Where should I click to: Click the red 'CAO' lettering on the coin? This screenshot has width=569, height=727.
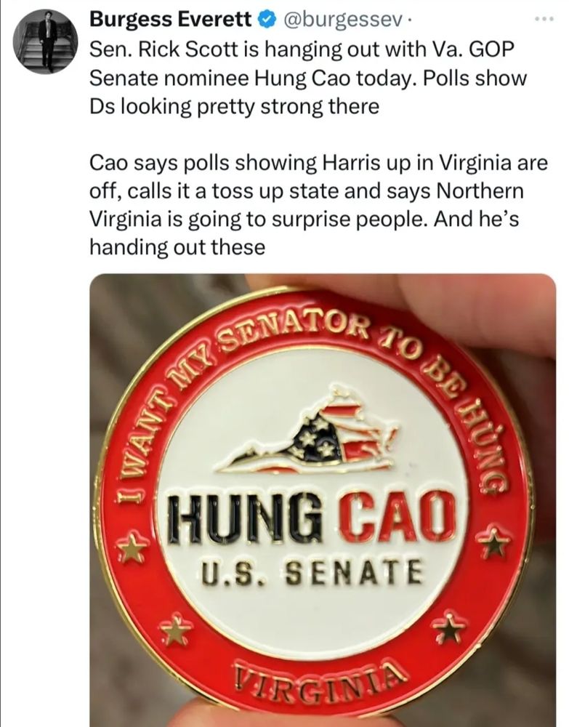[396, 516]
